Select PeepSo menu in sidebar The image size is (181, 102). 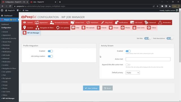(x=9, y=20)
